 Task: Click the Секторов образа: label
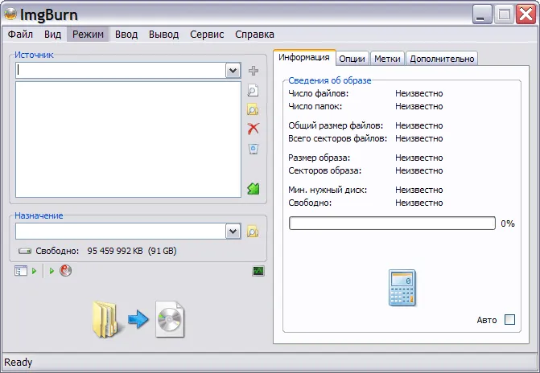[x=325, y=170]
